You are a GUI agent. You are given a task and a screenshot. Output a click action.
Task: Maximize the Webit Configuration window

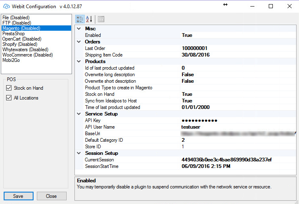271,6
